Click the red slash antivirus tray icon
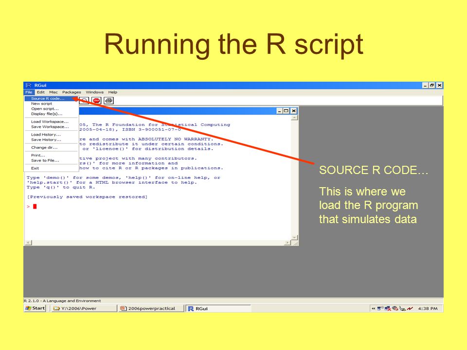 click(410, 308)
